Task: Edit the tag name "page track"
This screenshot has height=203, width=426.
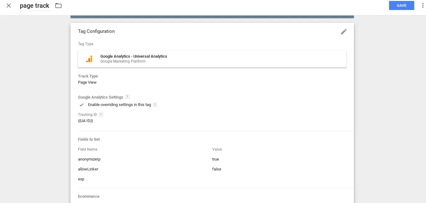Action: click(x=35, y=6)
